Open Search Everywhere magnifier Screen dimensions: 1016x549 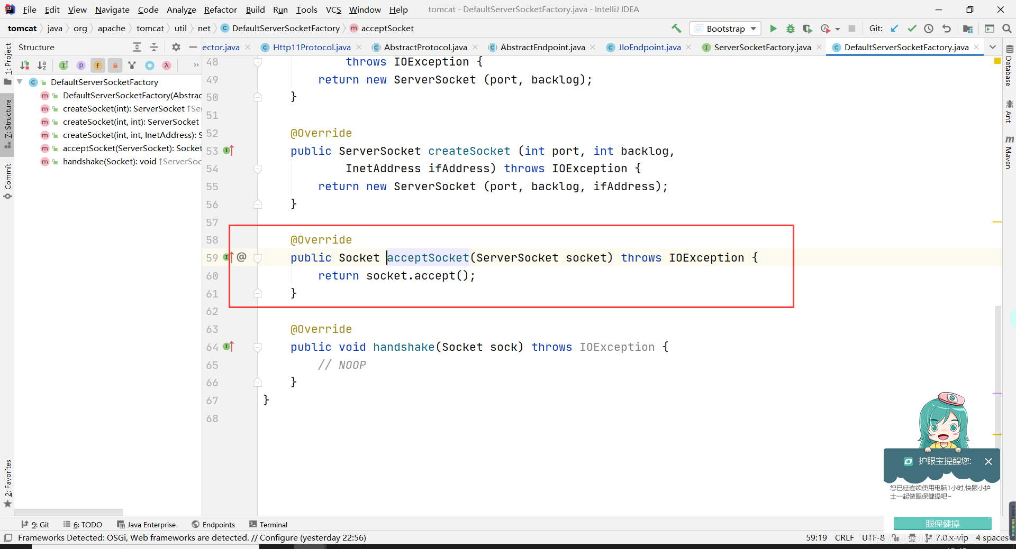[x=1007, y=29]
